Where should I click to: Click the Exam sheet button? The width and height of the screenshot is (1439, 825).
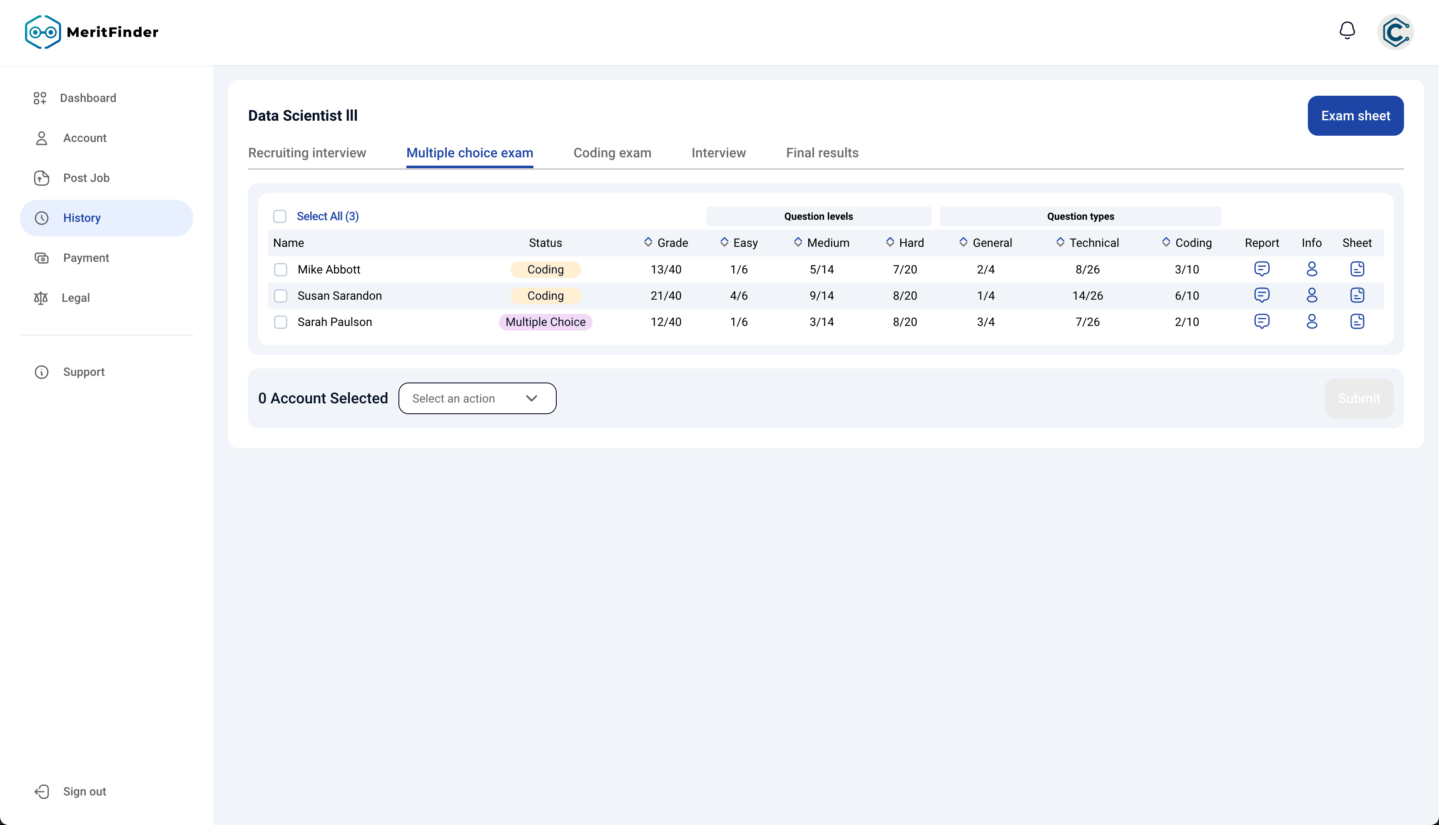(1355, 116)
